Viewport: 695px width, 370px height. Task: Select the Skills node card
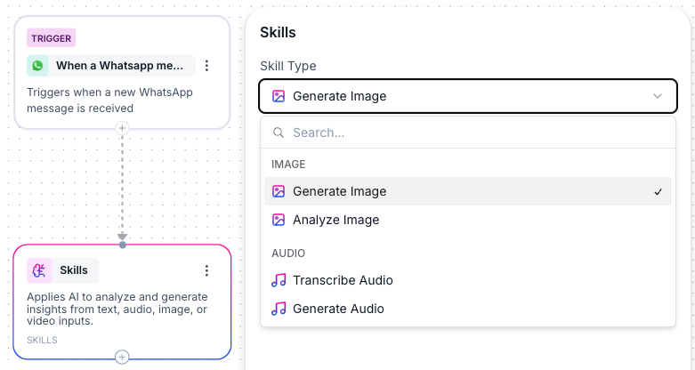(122, 312)
